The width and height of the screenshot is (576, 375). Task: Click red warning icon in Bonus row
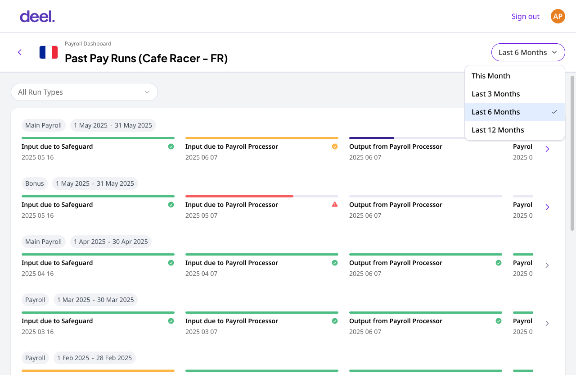pos(335,204)
